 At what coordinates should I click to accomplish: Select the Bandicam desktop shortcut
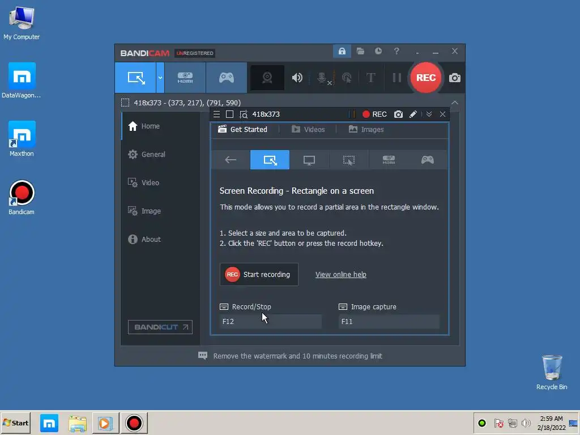pos(22,198)
